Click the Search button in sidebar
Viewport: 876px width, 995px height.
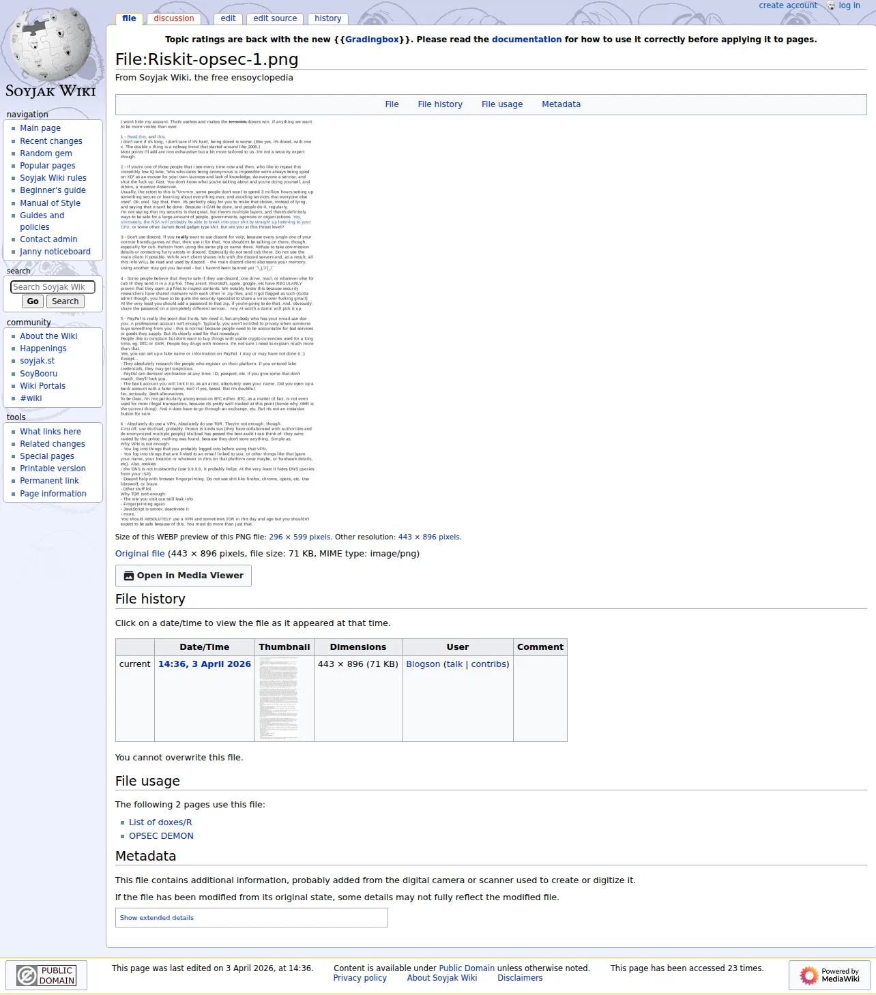(x=65, y=301)
